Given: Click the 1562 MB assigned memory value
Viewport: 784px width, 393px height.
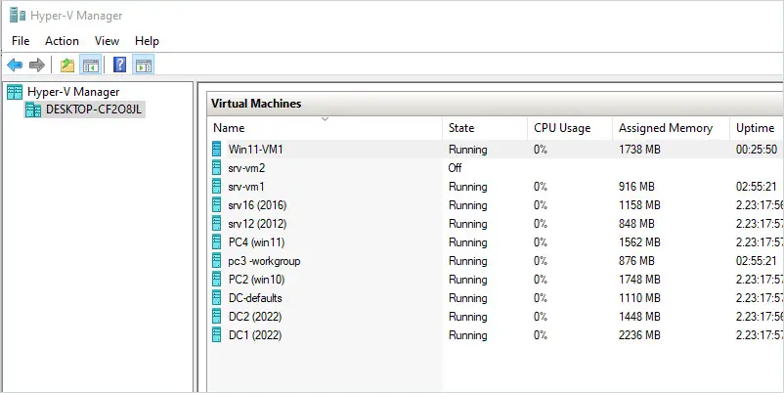Looking at the screenshot, I should tap(639, 242).
